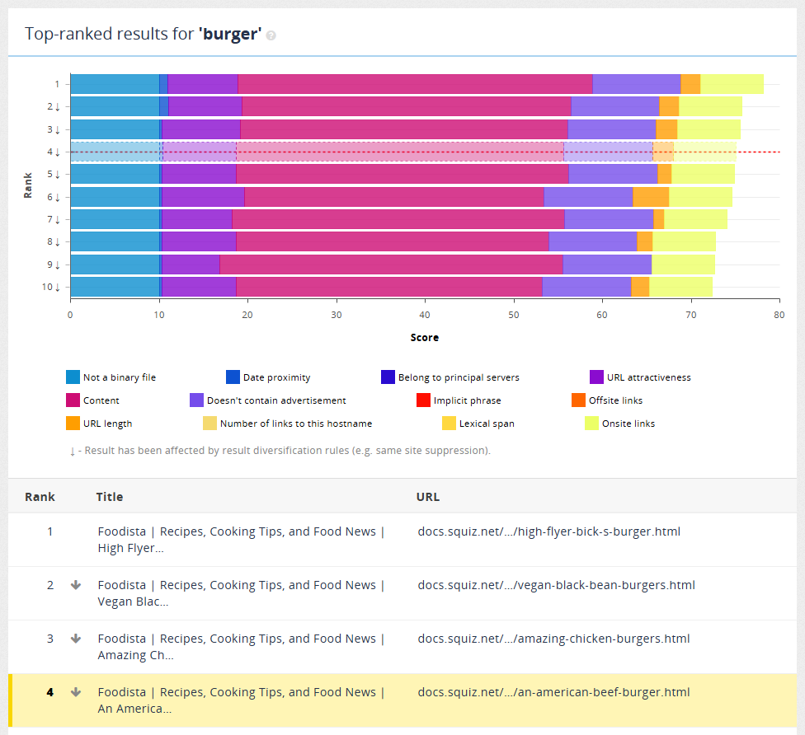Click the 'Not a binary file' legend icon
Viewport: 805px width, 735px height.
click(x=73, y=377)
